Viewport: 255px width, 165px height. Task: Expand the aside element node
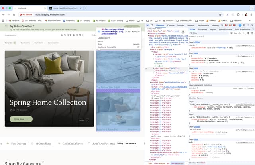(x=154, y=54)
